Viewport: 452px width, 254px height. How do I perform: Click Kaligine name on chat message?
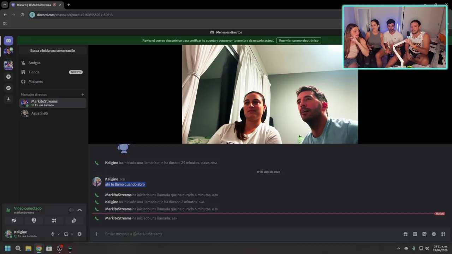point(112,179)
